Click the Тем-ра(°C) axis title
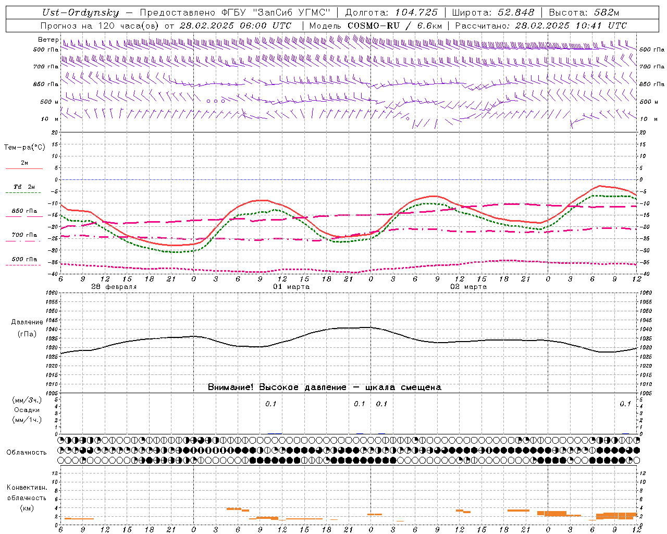This screenshot has width=667, height=534. coord(24,148)
